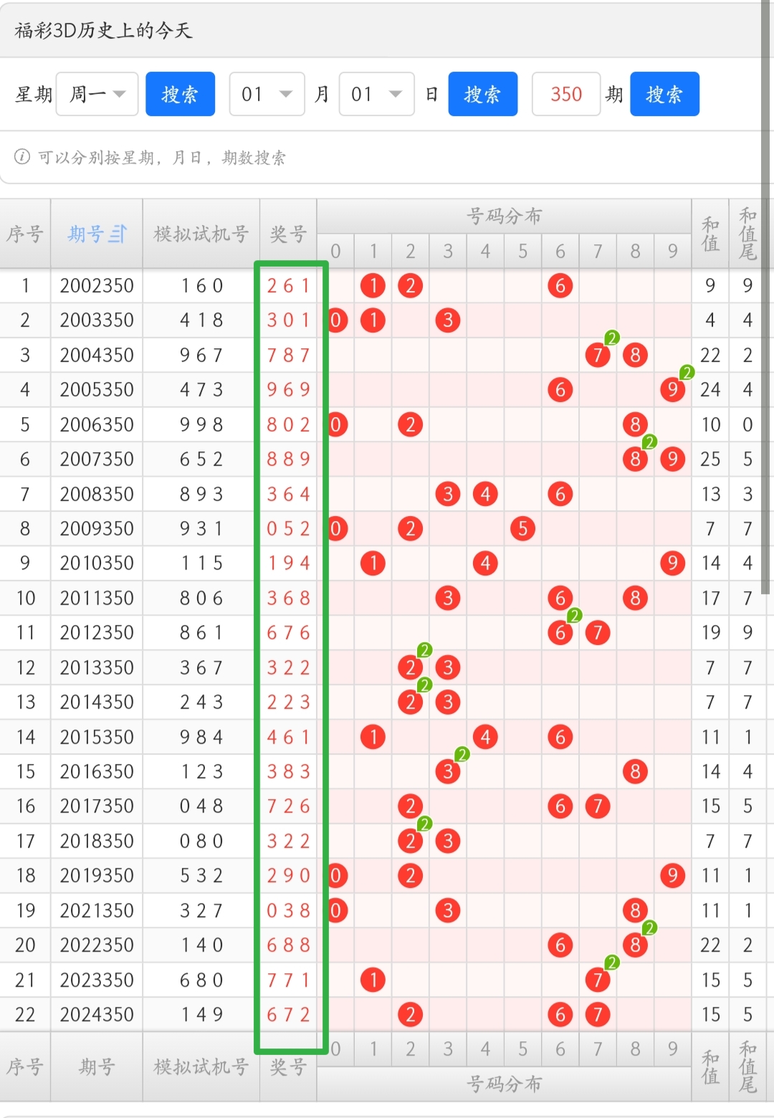Image resolution: width=774 pixels, height=1118 pixels.
Task: Click the red 9 ball in row 2019350
Action: (x=672, y=875)
